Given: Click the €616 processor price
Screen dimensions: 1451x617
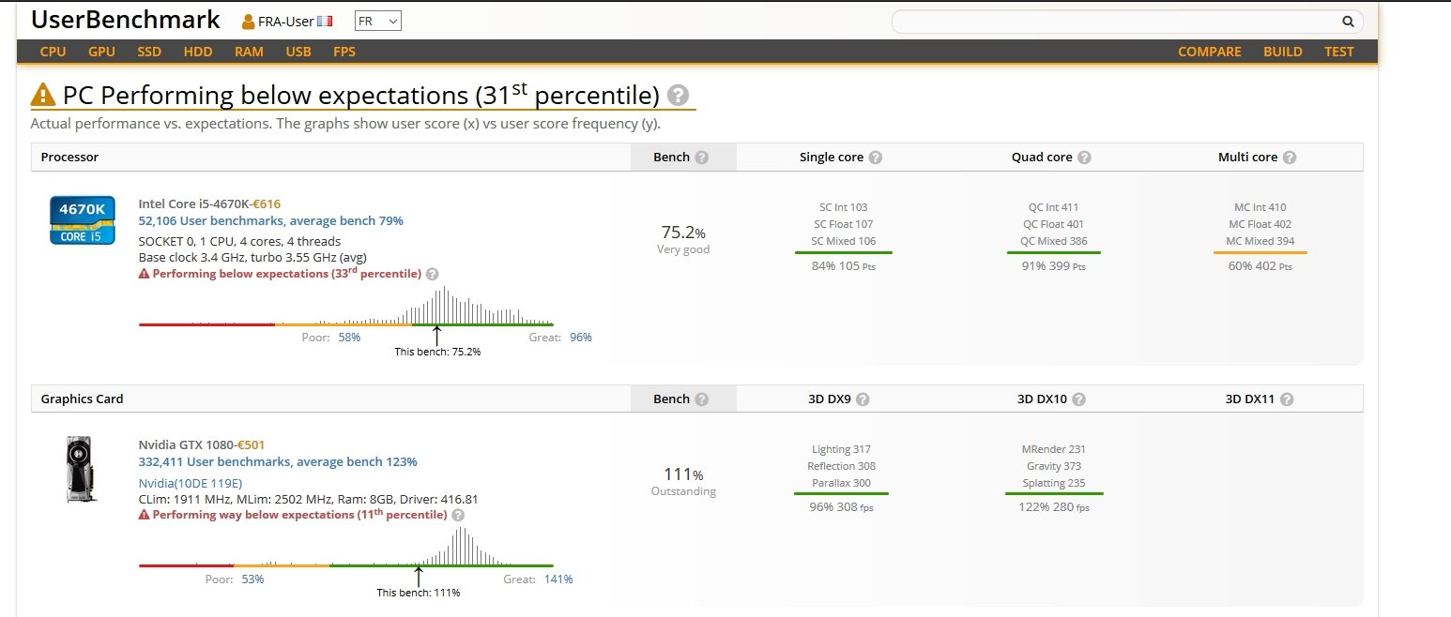Looking at the screenshot, I should tap(266, 203).
